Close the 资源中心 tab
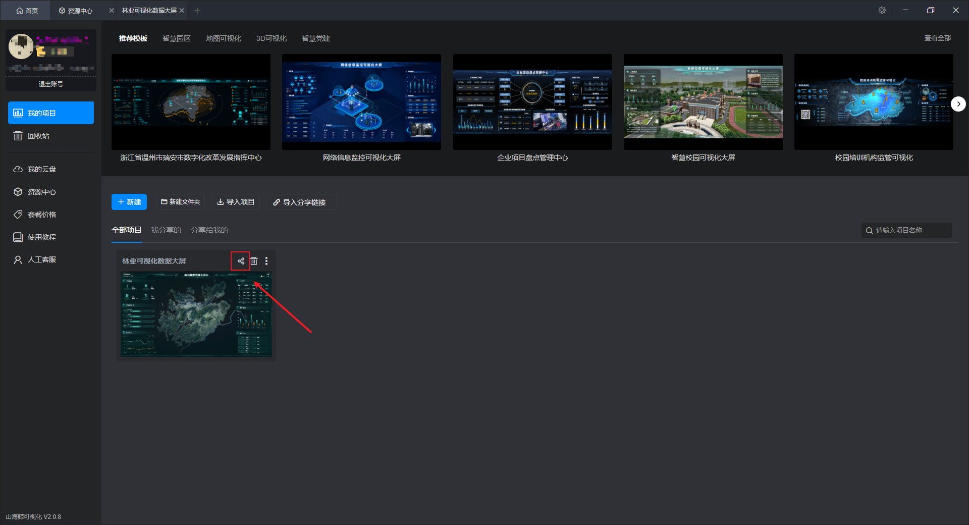The width and height of the screenshot is (969, 525). [x=112, y=11]
